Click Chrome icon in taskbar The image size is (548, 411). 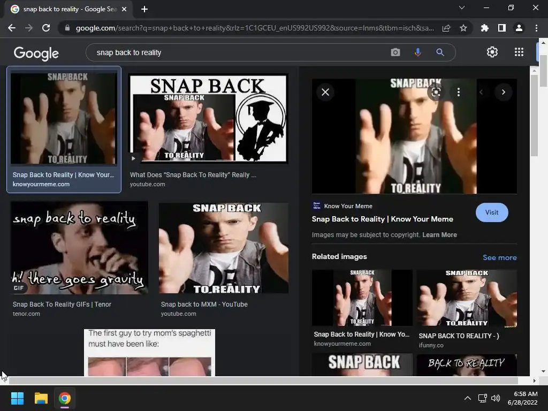(65, 398)
